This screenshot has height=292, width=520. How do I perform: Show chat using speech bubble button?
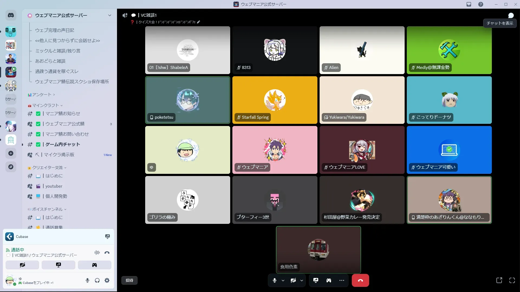[511, 15]
